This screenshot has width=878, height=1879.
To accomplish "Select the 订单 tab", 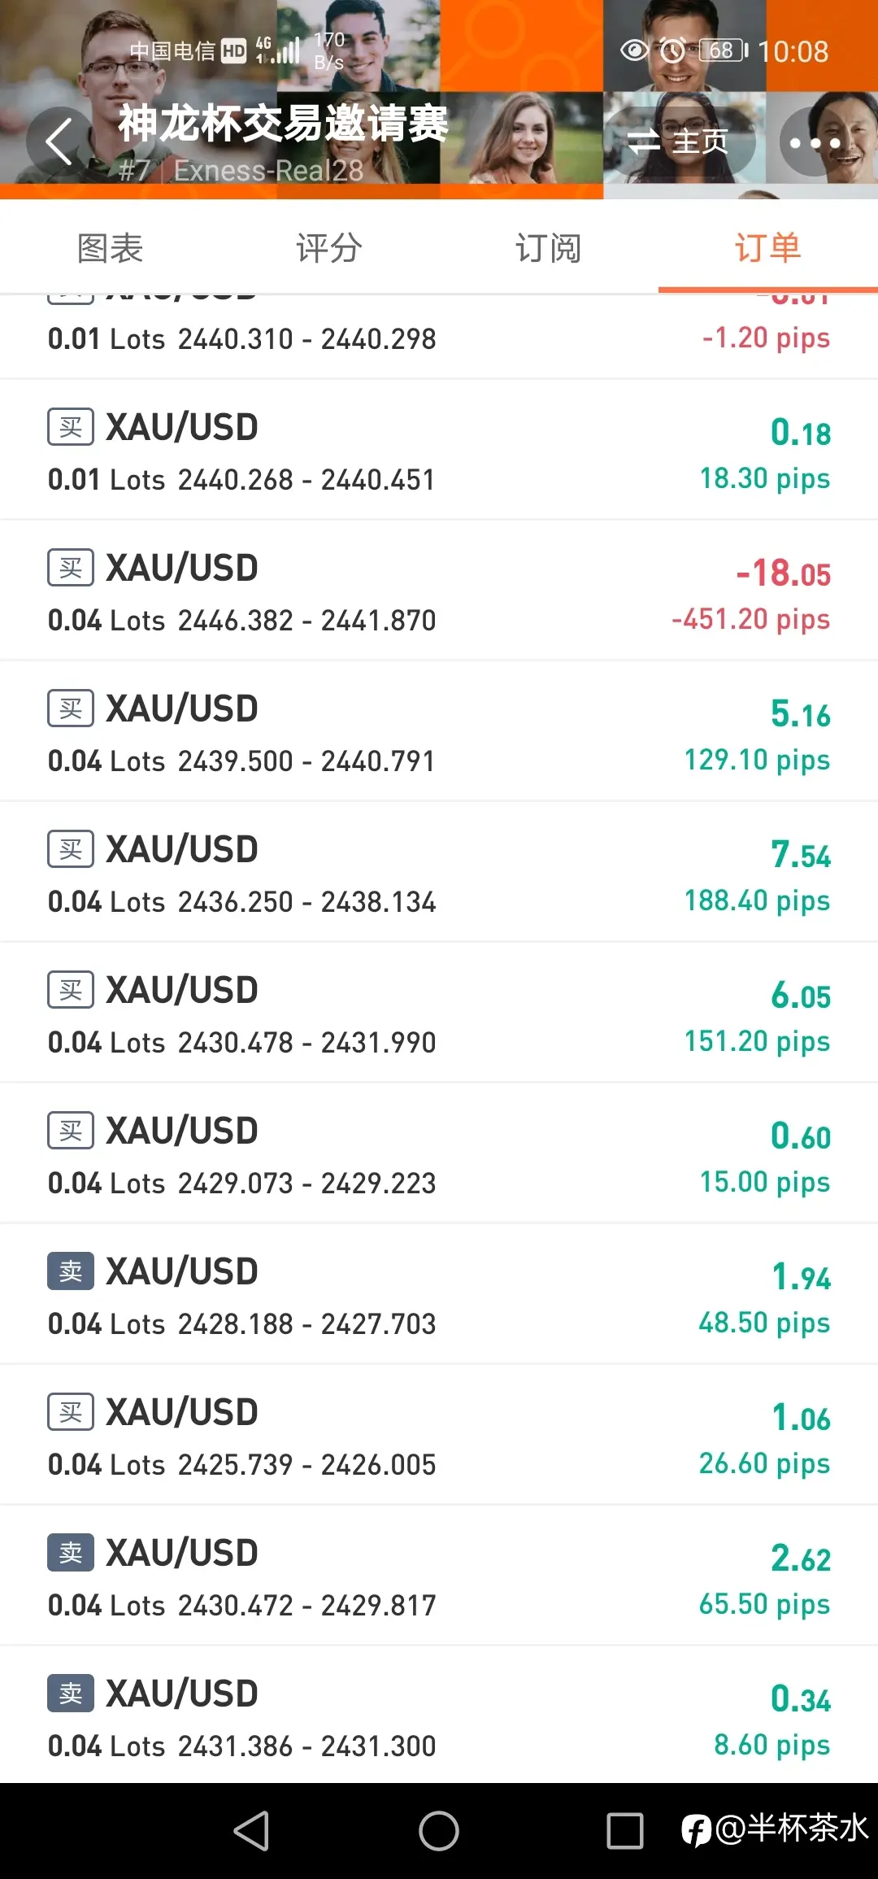I will point(768,247).
